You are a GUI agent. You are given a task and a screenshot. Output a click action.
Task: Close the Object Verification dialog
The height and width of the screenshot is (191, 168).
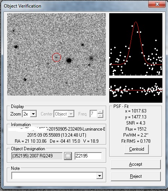[157, 5]
